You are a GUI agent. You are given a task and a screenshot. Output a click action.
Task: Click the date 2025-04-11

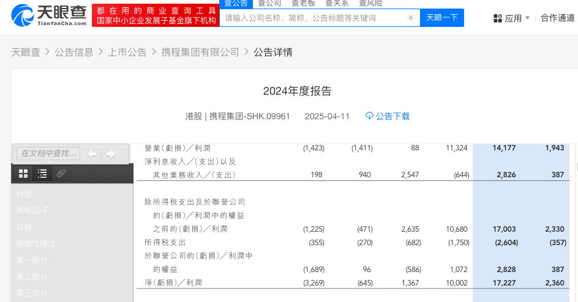coord(327,116)
